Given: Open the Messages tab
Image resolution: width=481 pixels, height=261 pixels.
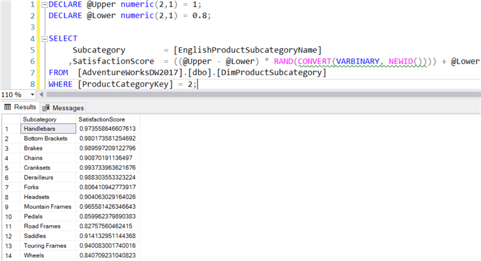Looking at the screenshot, I should coord(63,107).
